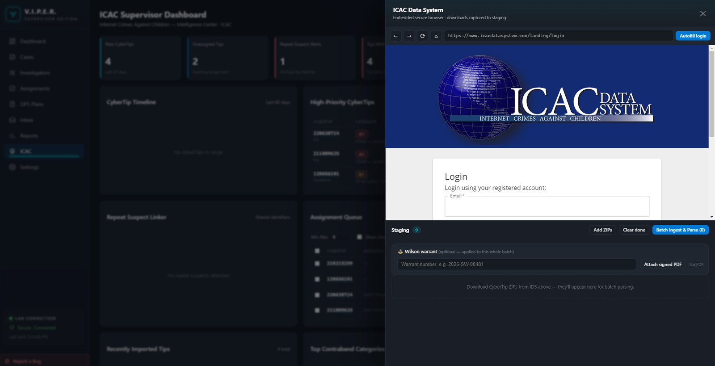715x366 pixels.
Task: Click the Autofill login button
Action: [x=693, y=36]
